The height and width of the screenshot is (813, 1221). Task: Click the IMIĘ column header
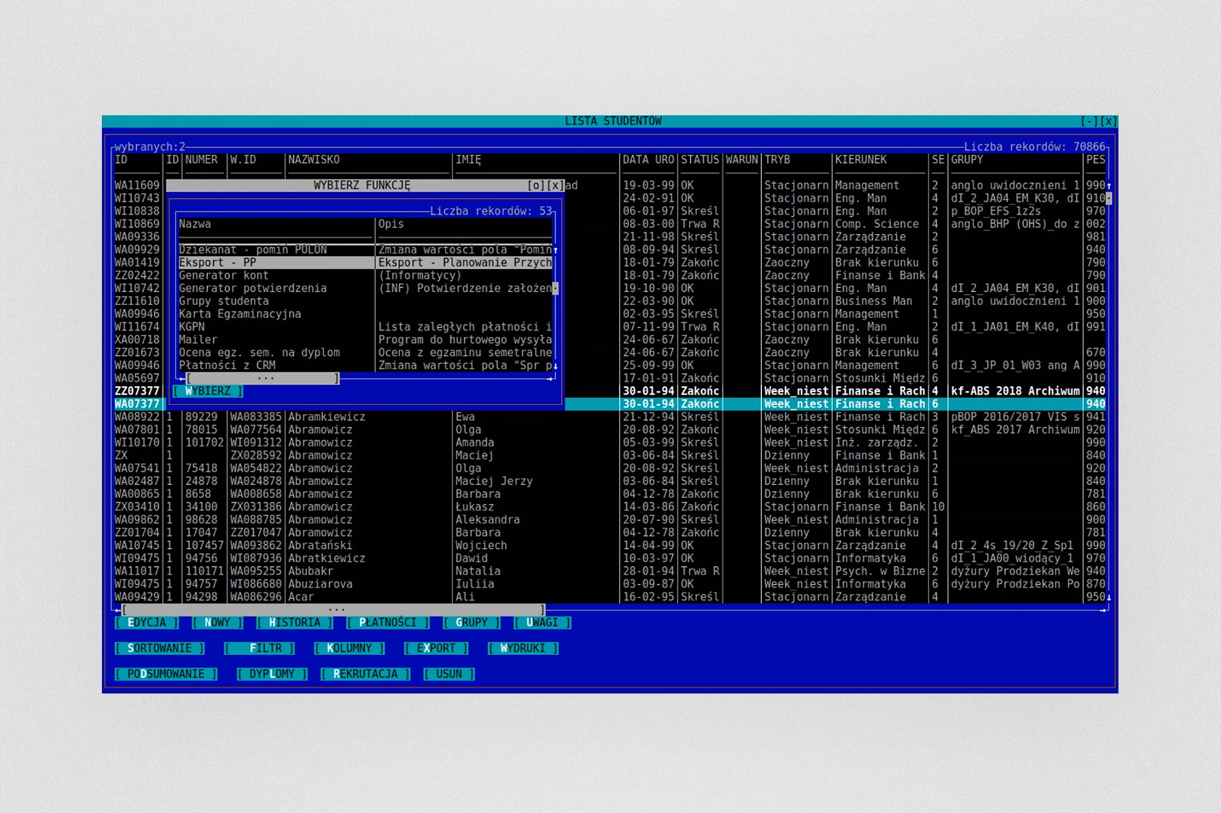pos(468,160)
